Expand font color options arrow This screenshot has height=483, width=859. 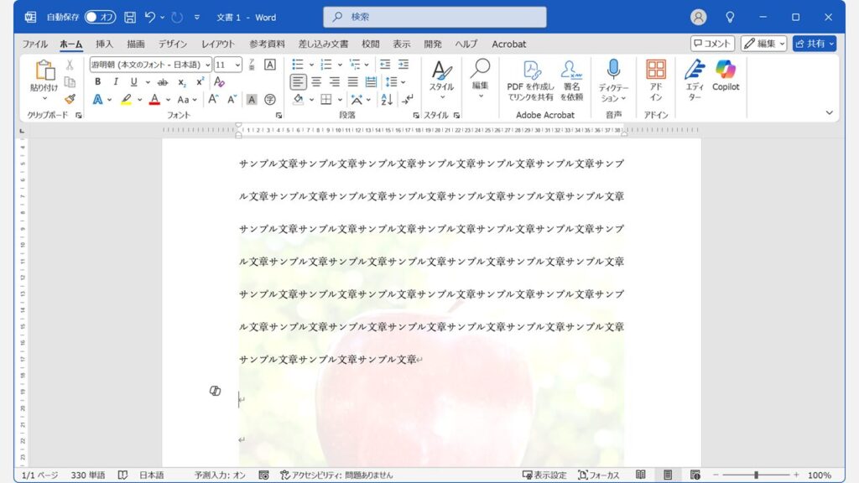pos(168,100)
